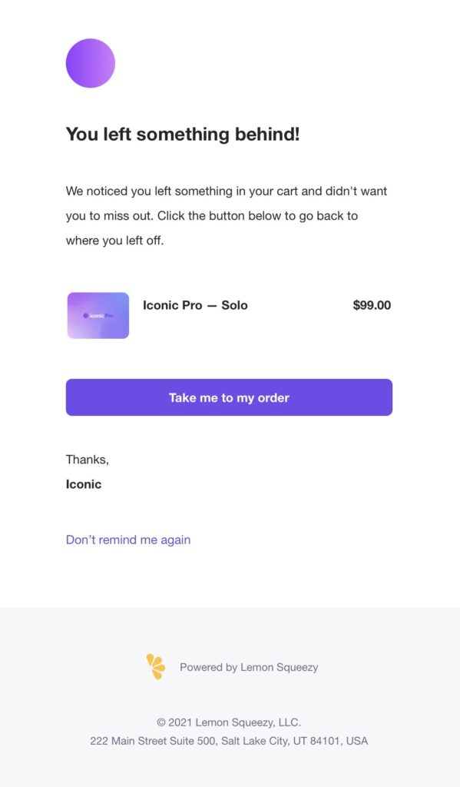The height and width of the screenshot is (787, 460).
Task: Click the Iconic Pro label inside the thumbnail
Action: (101, 316)
